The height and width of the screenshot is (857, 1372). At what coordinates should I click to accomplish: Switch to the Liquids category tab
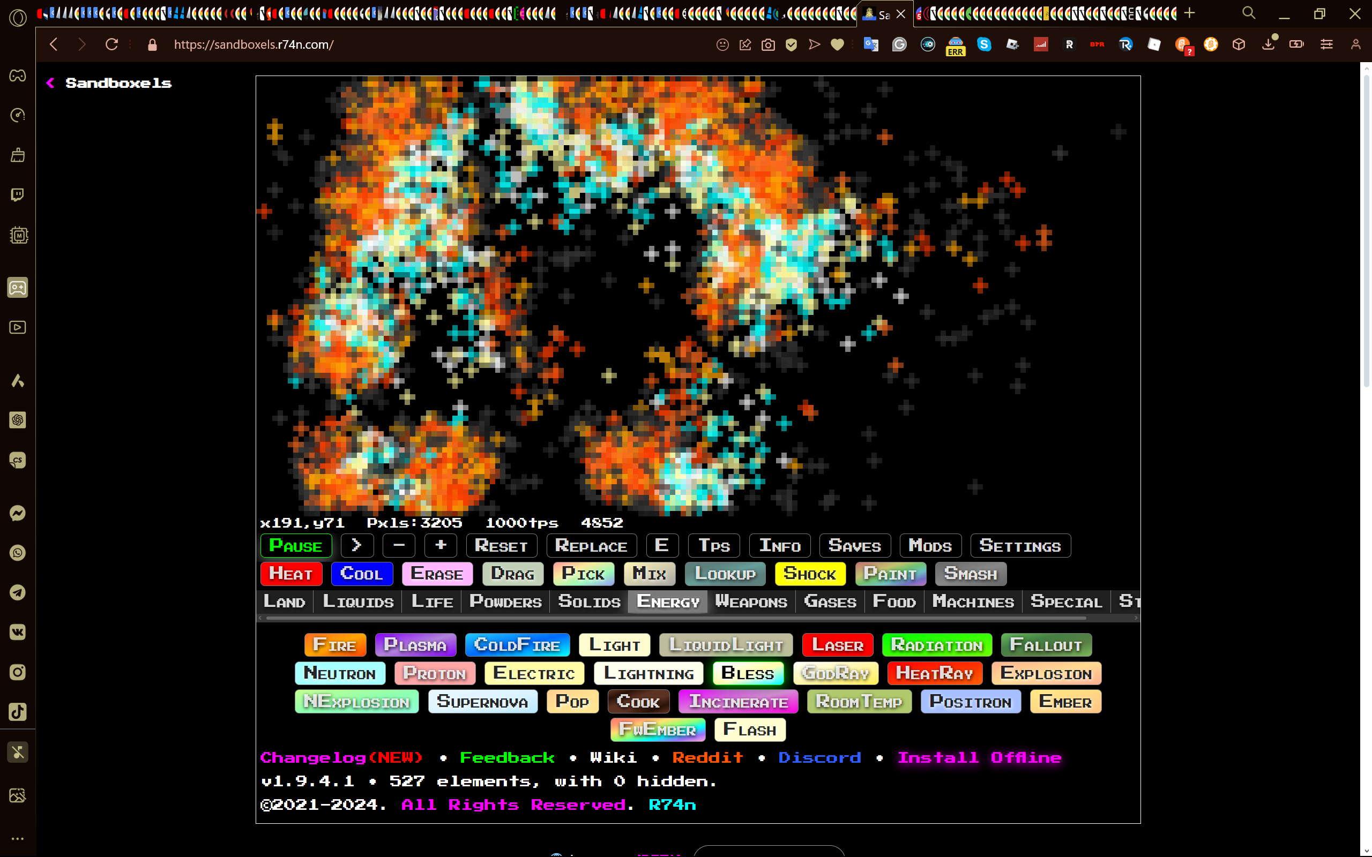[x=358, y=602]
